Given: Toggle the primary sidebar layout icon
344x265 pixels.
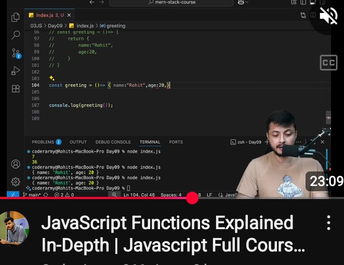Looking at the screenshot, I should (303, 2).
